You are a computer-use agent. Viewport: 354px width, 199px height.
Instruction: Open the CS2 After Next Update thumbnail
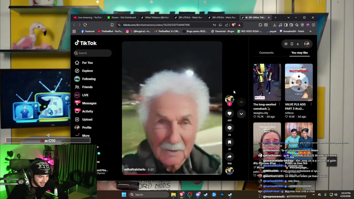[x=299, y=82]
